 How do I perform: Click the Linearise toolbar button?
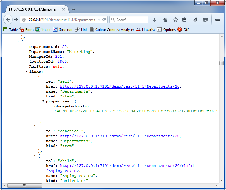[x=146, y=29]
